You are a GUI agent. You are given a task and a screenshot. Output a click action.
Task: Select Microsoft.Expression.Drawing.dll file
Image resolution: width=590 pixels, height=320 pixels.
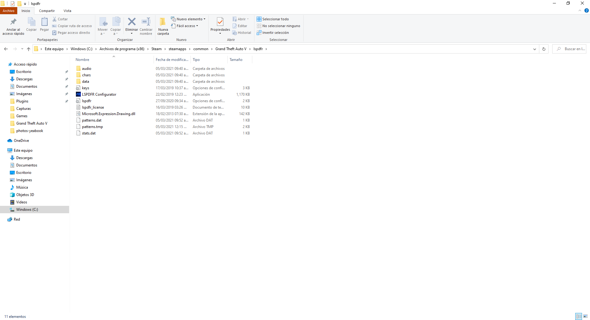point(108,114)
